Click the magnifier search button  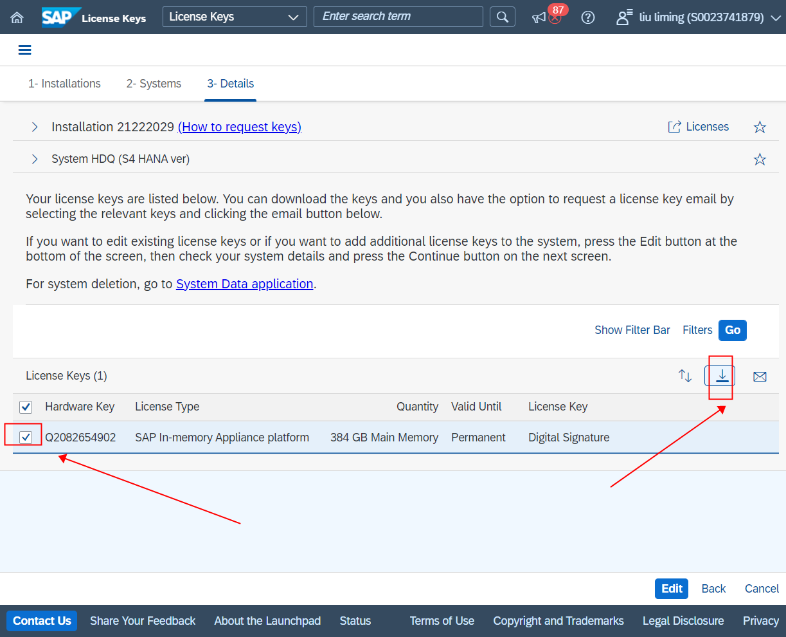click(503, 17)
